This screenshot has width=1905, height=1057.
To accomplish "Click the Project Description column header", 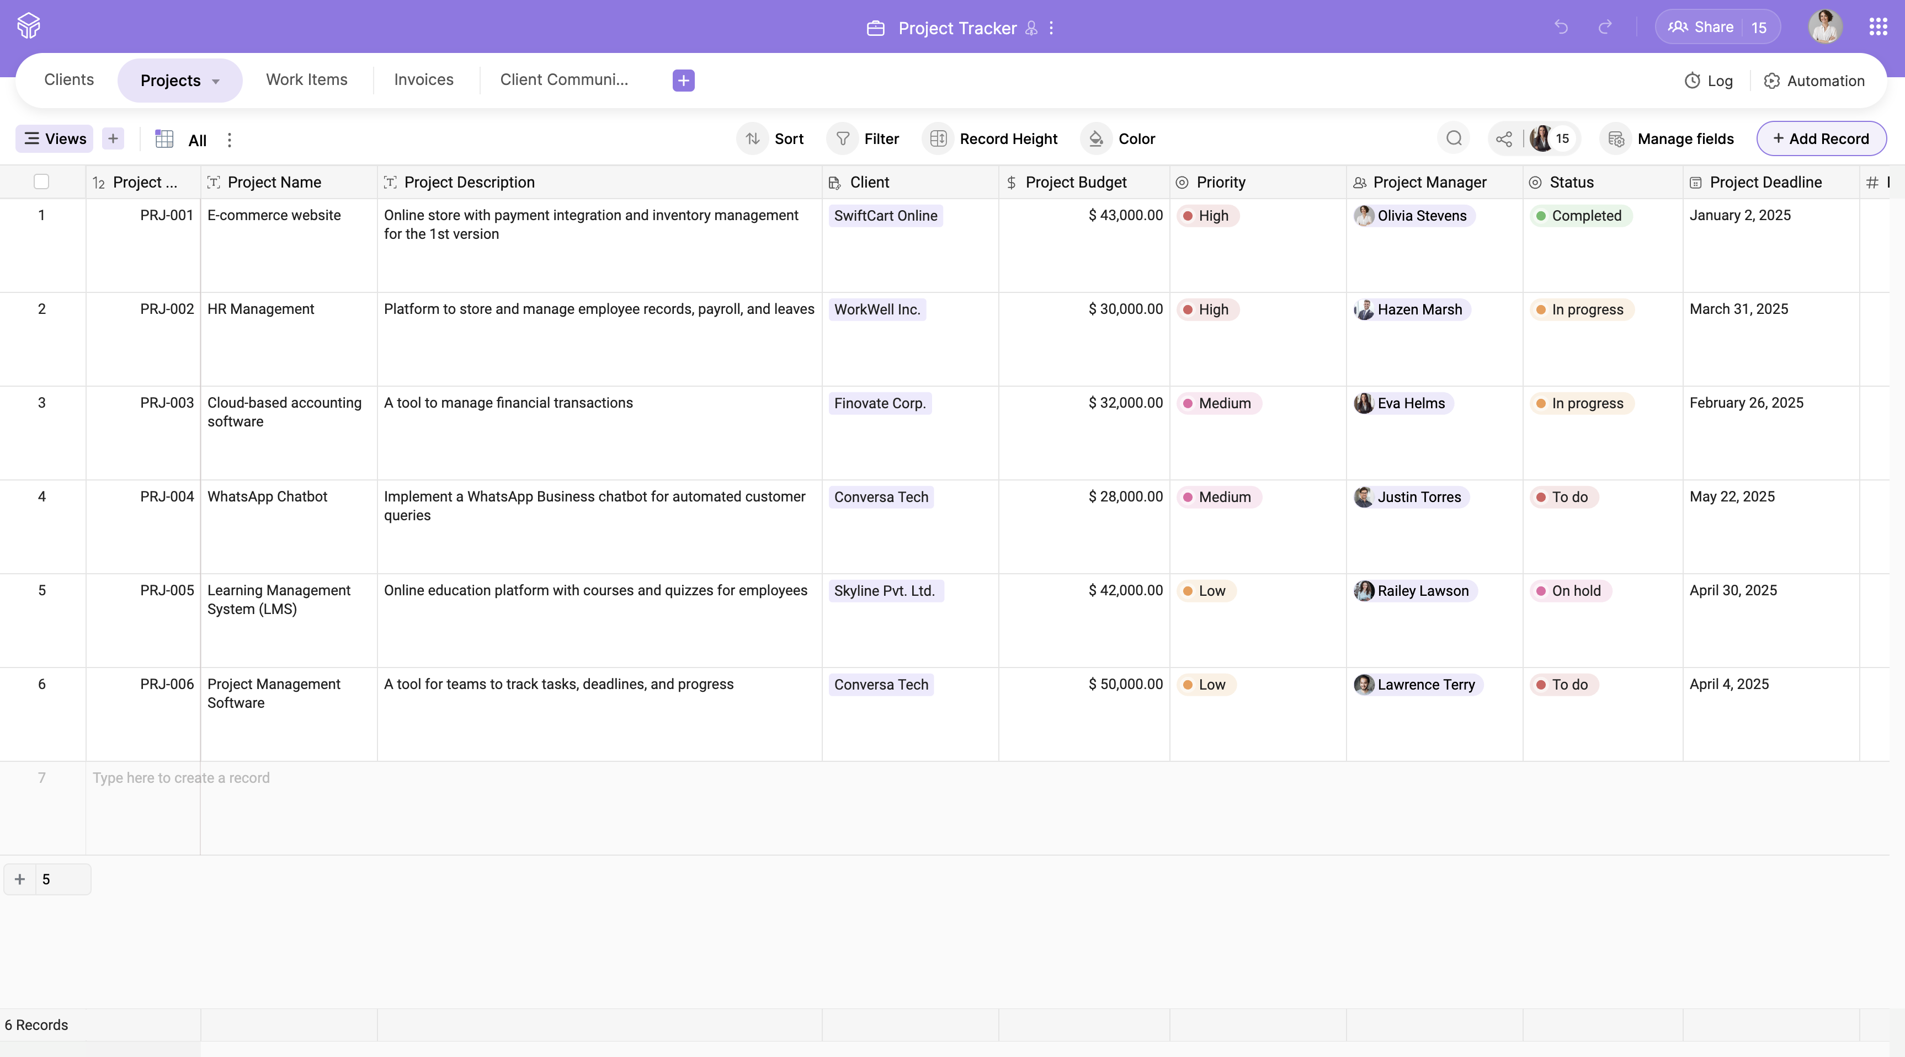I will point(599,182).
